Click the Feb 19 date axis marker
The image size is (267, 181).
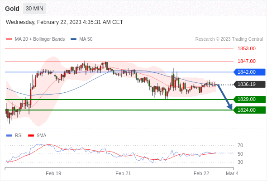tap(53, 173)
